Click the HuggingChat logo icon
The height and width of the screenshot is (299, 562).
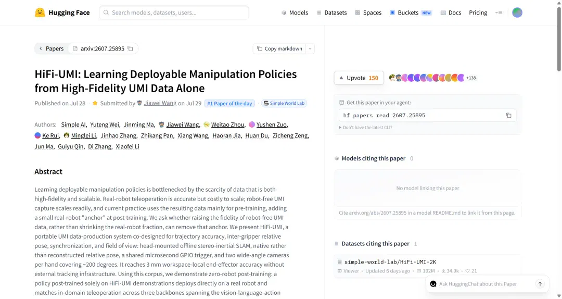(x=433, y=284)
